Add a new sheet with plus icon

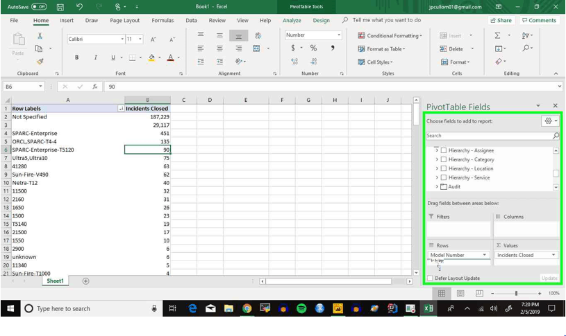[85, 281]
